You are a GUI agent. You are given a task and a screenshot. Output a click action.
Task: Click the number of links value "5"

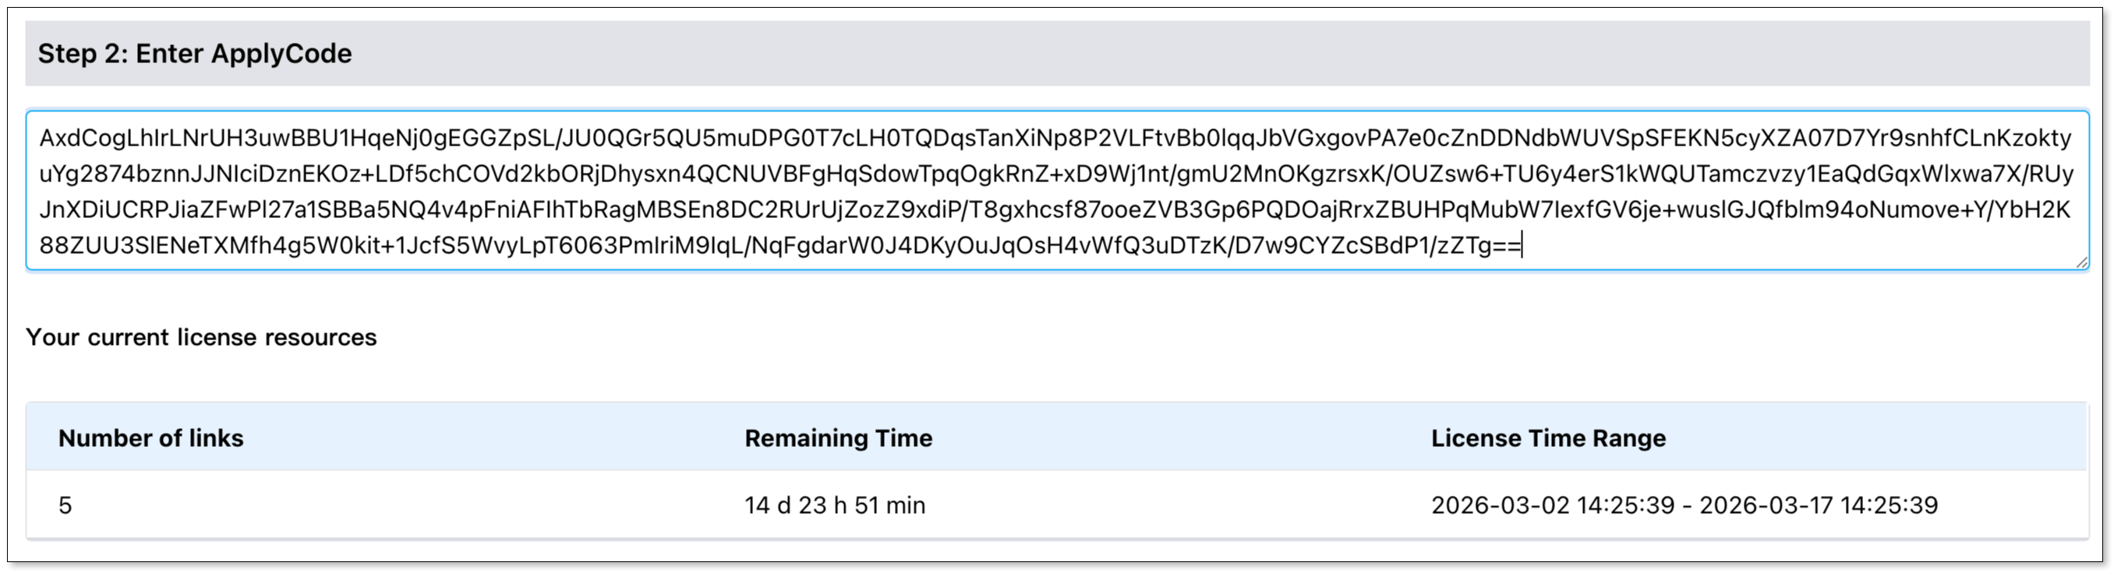click(65, 505)
